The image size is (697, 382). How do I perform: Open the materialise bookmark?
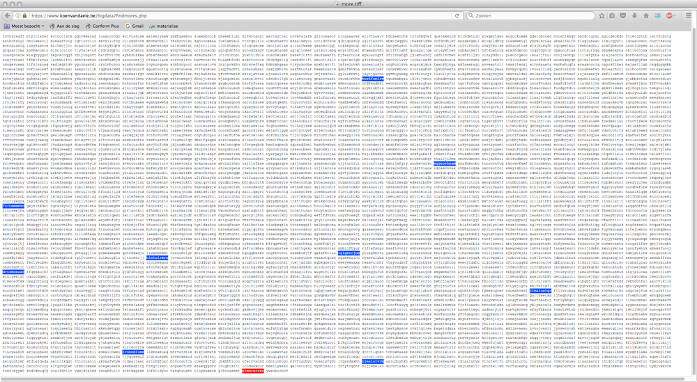tap(164, 26)
